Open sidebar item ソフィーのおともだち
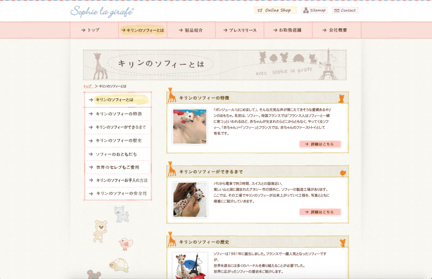The image size is (432, 279). point(118,154)
